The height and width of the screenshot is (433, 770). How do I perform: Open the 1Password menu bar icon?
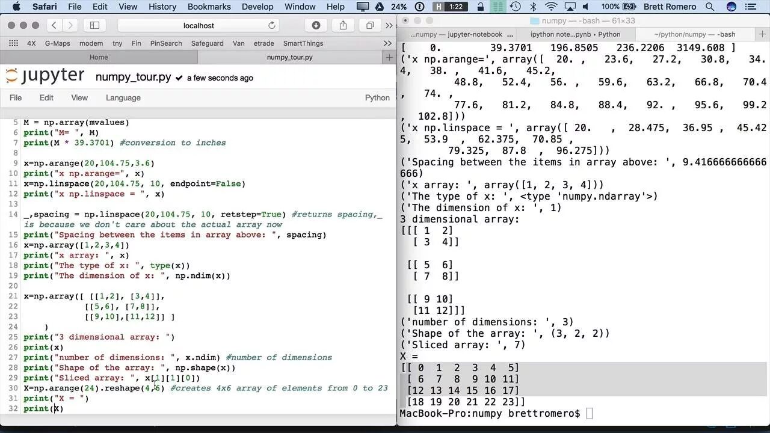(x=420, y=7)
